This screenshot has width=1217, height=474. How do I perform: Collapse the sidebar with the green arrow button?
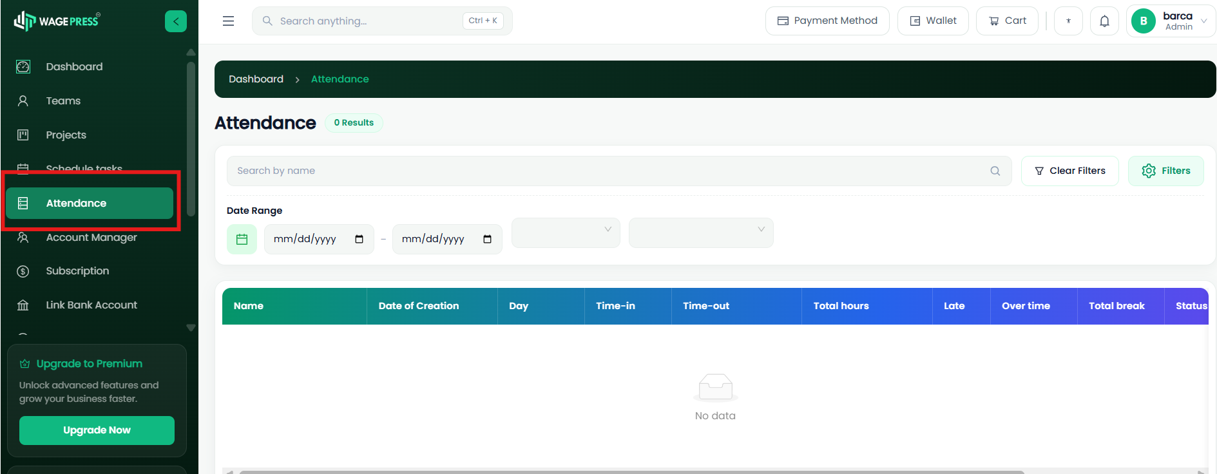pos(176,21)
